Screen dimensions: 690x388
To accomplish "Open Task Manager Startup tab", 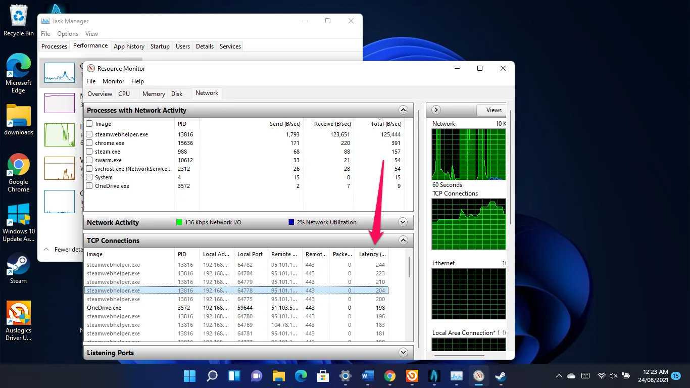I will (160, 46).
